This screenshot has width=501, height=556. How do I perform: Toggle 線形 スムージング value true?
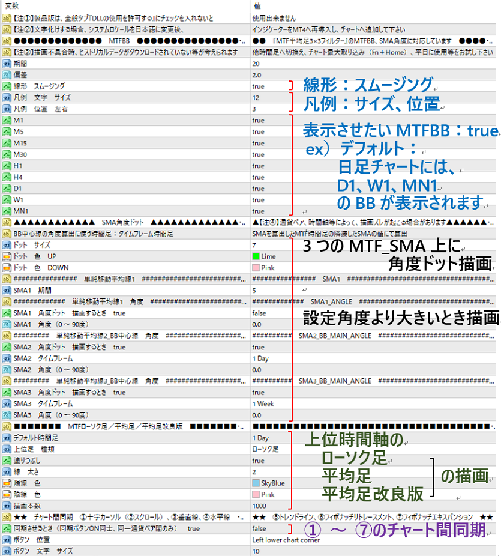coord(258,86)
